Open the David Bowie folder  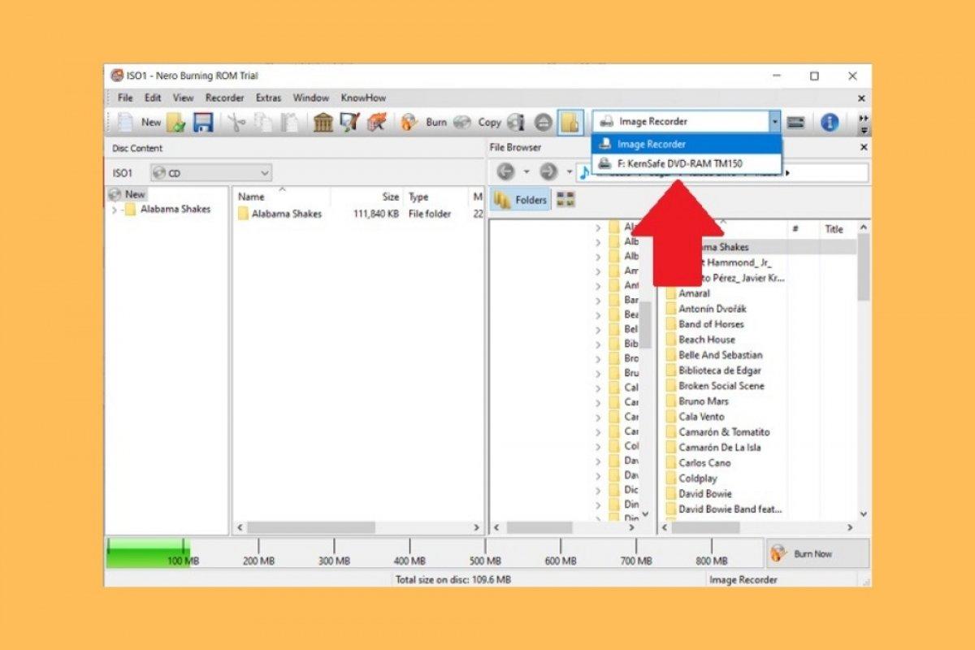coord(699,494)
